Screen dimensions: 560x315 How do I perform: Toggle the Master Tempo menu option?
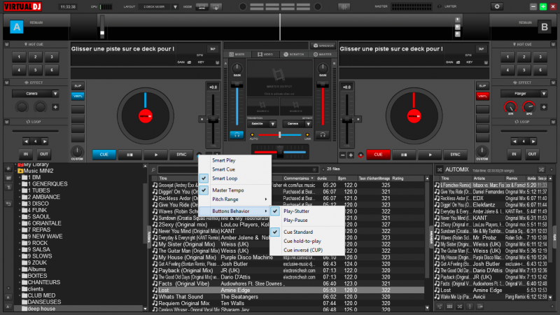point(228,190)
